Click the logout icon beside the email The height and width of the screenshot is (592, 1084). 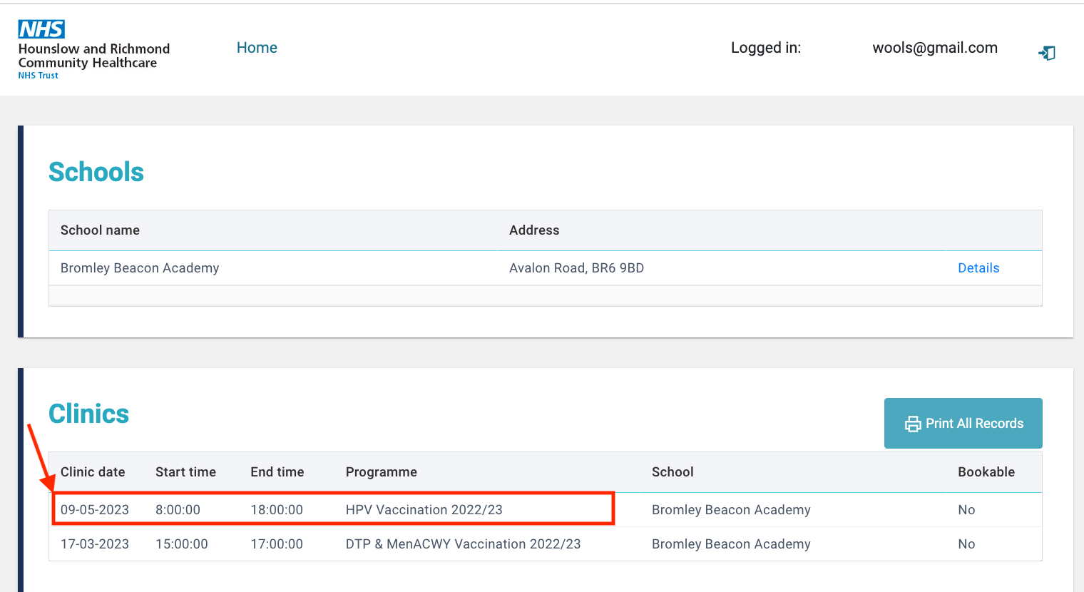[1047, 53]
